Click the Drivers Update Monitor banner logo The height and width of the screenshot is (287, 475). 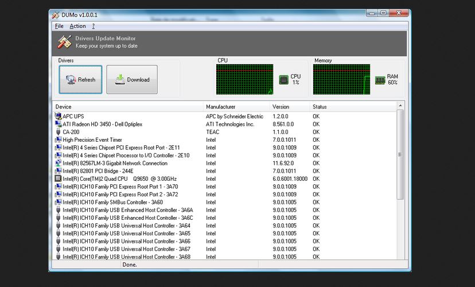pos(64,42)
